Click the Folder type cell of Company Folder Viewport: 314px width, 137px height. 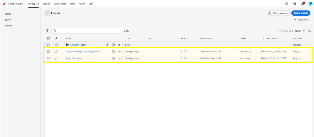click(x=128, y=45)
